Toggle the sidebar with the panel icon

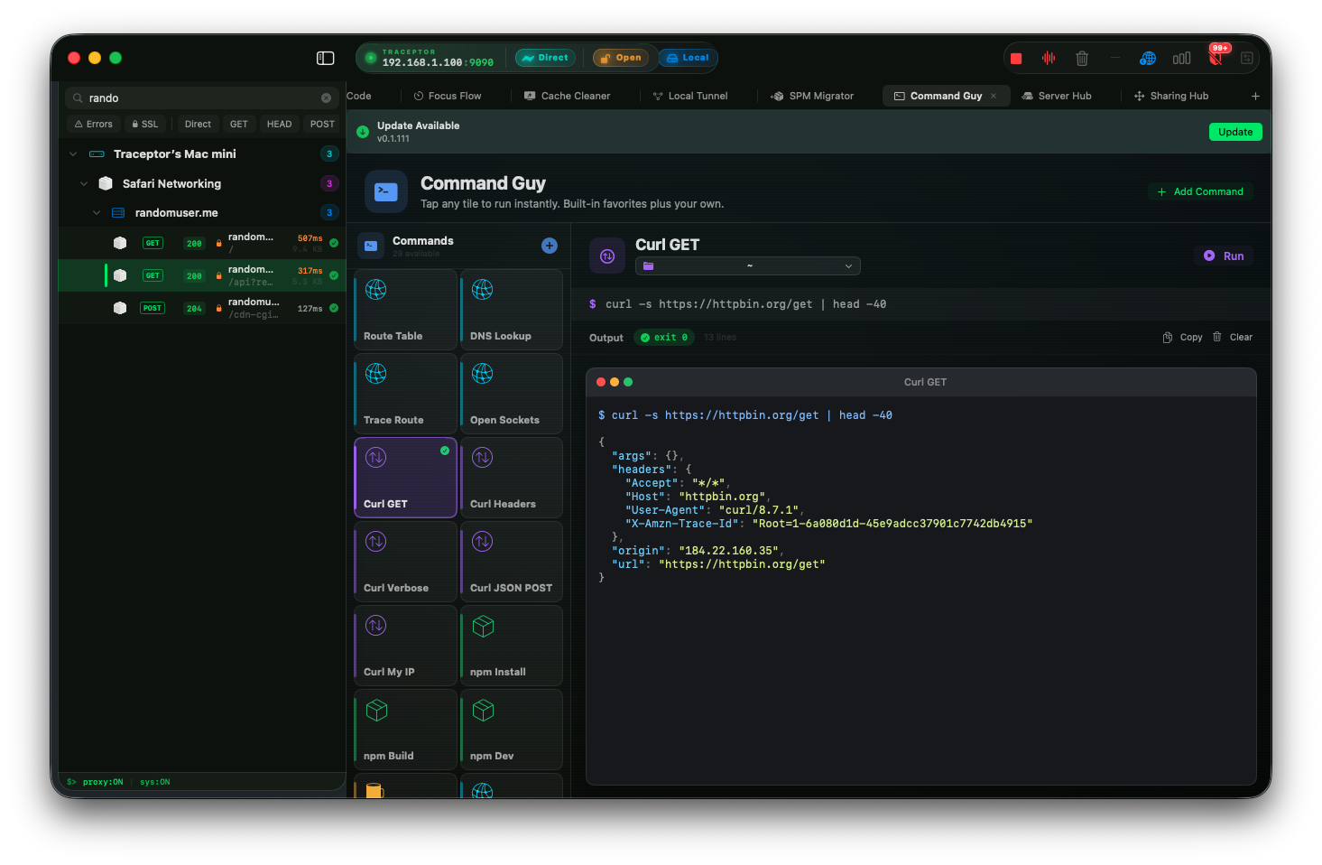(326, 59)
